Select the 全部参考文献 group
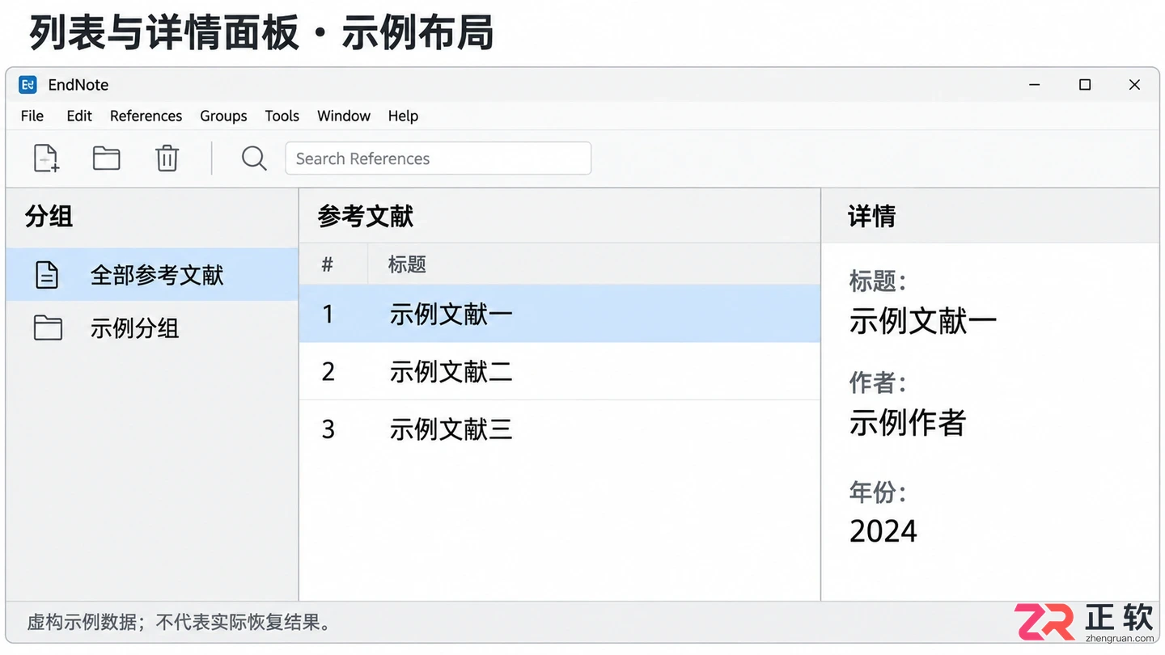 coord(152,275)
